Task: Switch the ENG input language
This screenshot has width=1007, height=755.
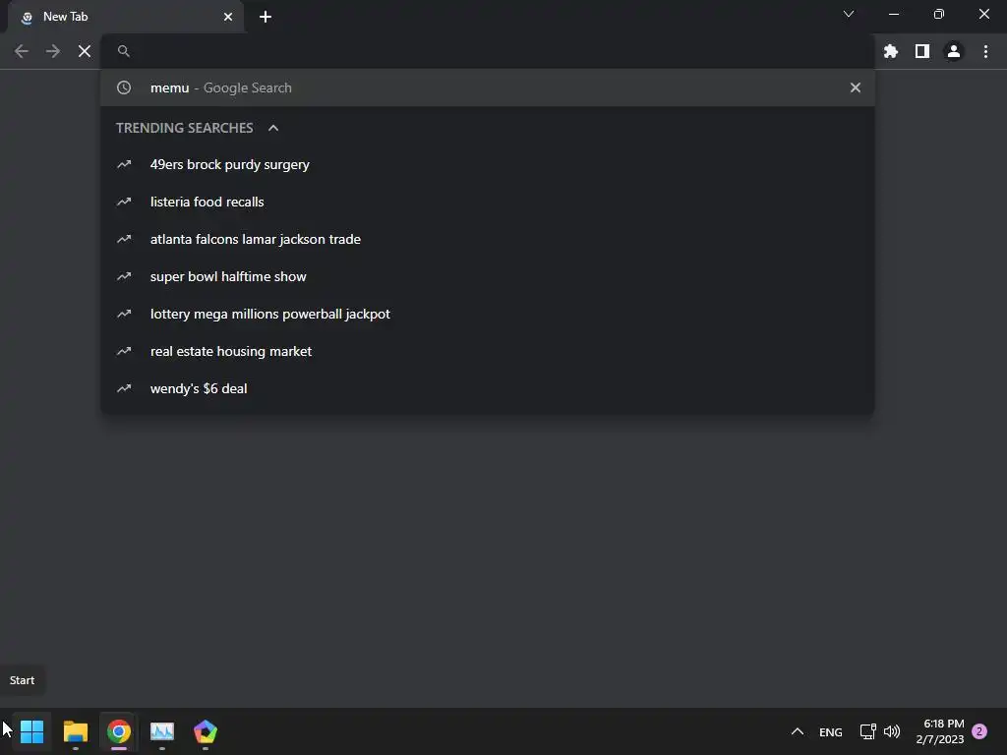Action: (830, 731)
